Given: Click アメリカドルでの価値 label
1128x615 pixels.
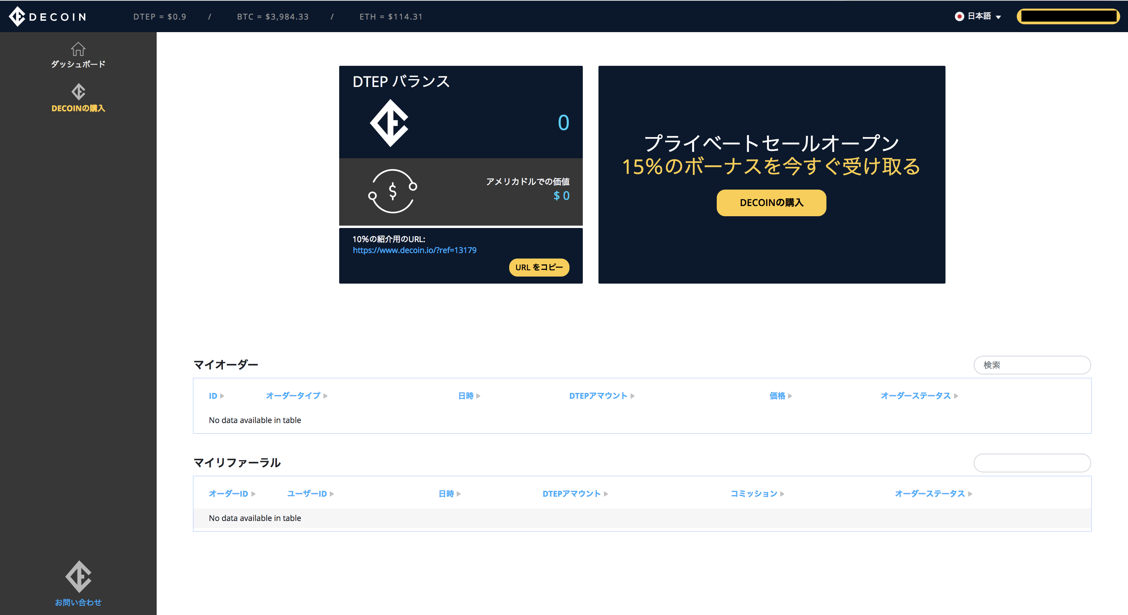Looking at the screenshot, I should click(x=528, y=181).
